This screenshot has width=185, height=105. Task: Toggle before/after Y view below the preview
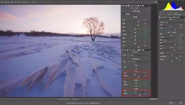tap(149, 99)
